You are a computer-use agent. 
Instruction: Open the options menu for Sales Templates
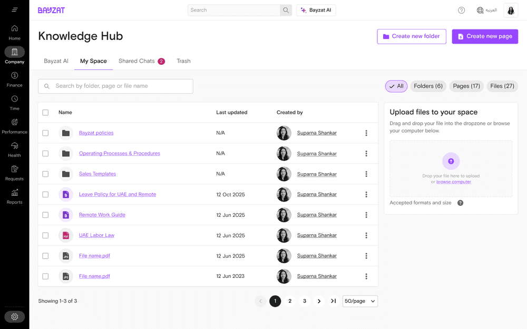pyautogui.click(x=366, y=174)
